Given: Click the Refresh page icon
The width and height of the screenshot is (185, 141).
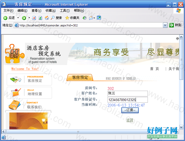Looking at the screenshot, I should click(x=40, y=18).
